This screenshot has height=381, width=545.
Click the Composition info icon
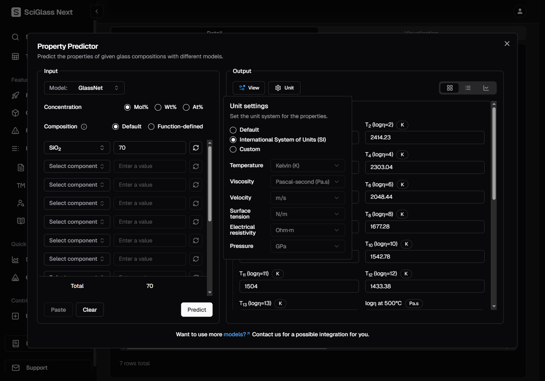point(84,127)
